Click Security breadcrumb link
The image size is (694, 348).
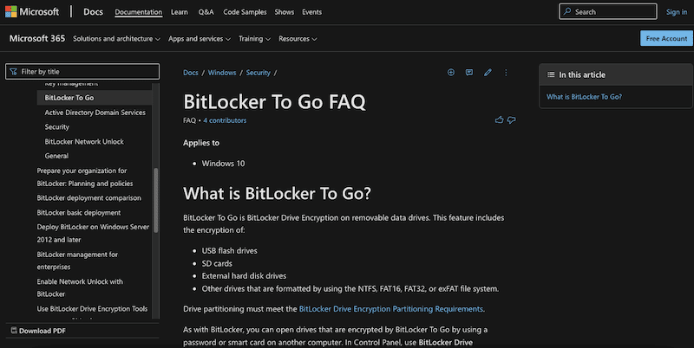coord(258,73)
